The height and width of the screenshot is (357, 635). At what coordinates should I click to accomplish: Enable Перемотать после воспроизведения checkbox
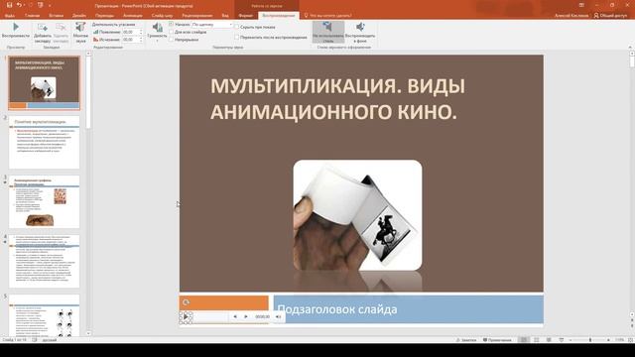click(237, 38)
